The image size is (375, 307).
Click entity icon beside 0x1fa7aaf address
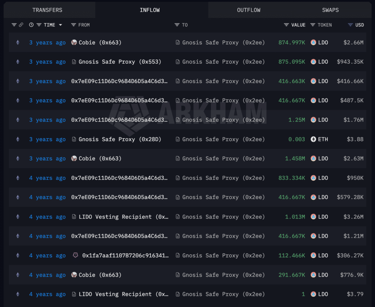pos(75,255)
